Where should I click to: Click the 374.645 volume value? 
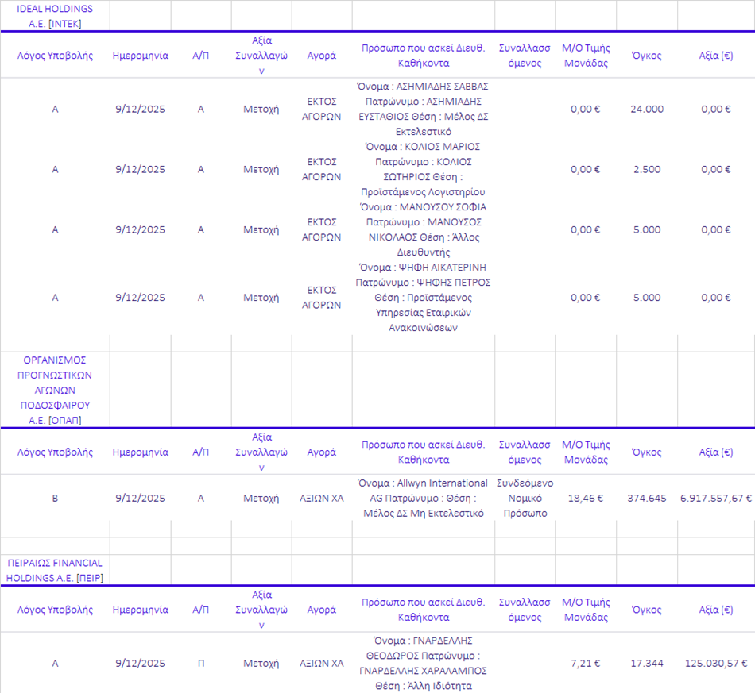pyautogui.click(x=647, y=499)
